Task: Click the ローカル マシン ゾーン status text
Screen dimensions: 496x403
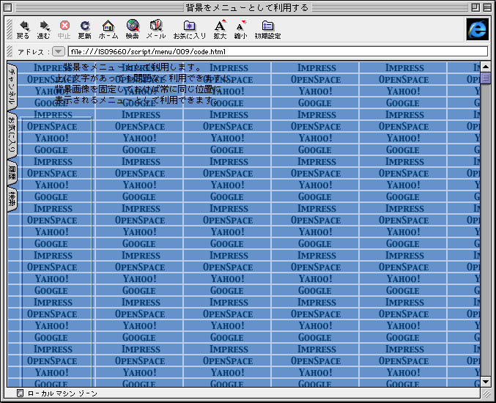Action: [62, 393]
